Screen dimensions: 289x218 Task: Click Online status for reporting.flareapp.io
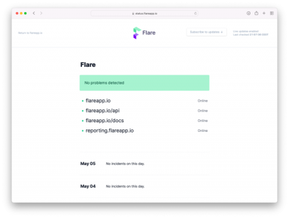[203, 131]
